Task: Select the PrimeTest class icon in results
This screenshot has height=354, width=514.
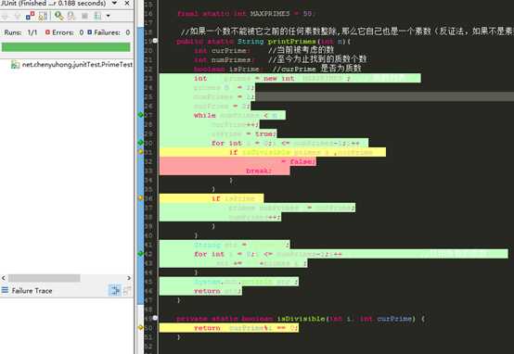Action: coord(15,65)
